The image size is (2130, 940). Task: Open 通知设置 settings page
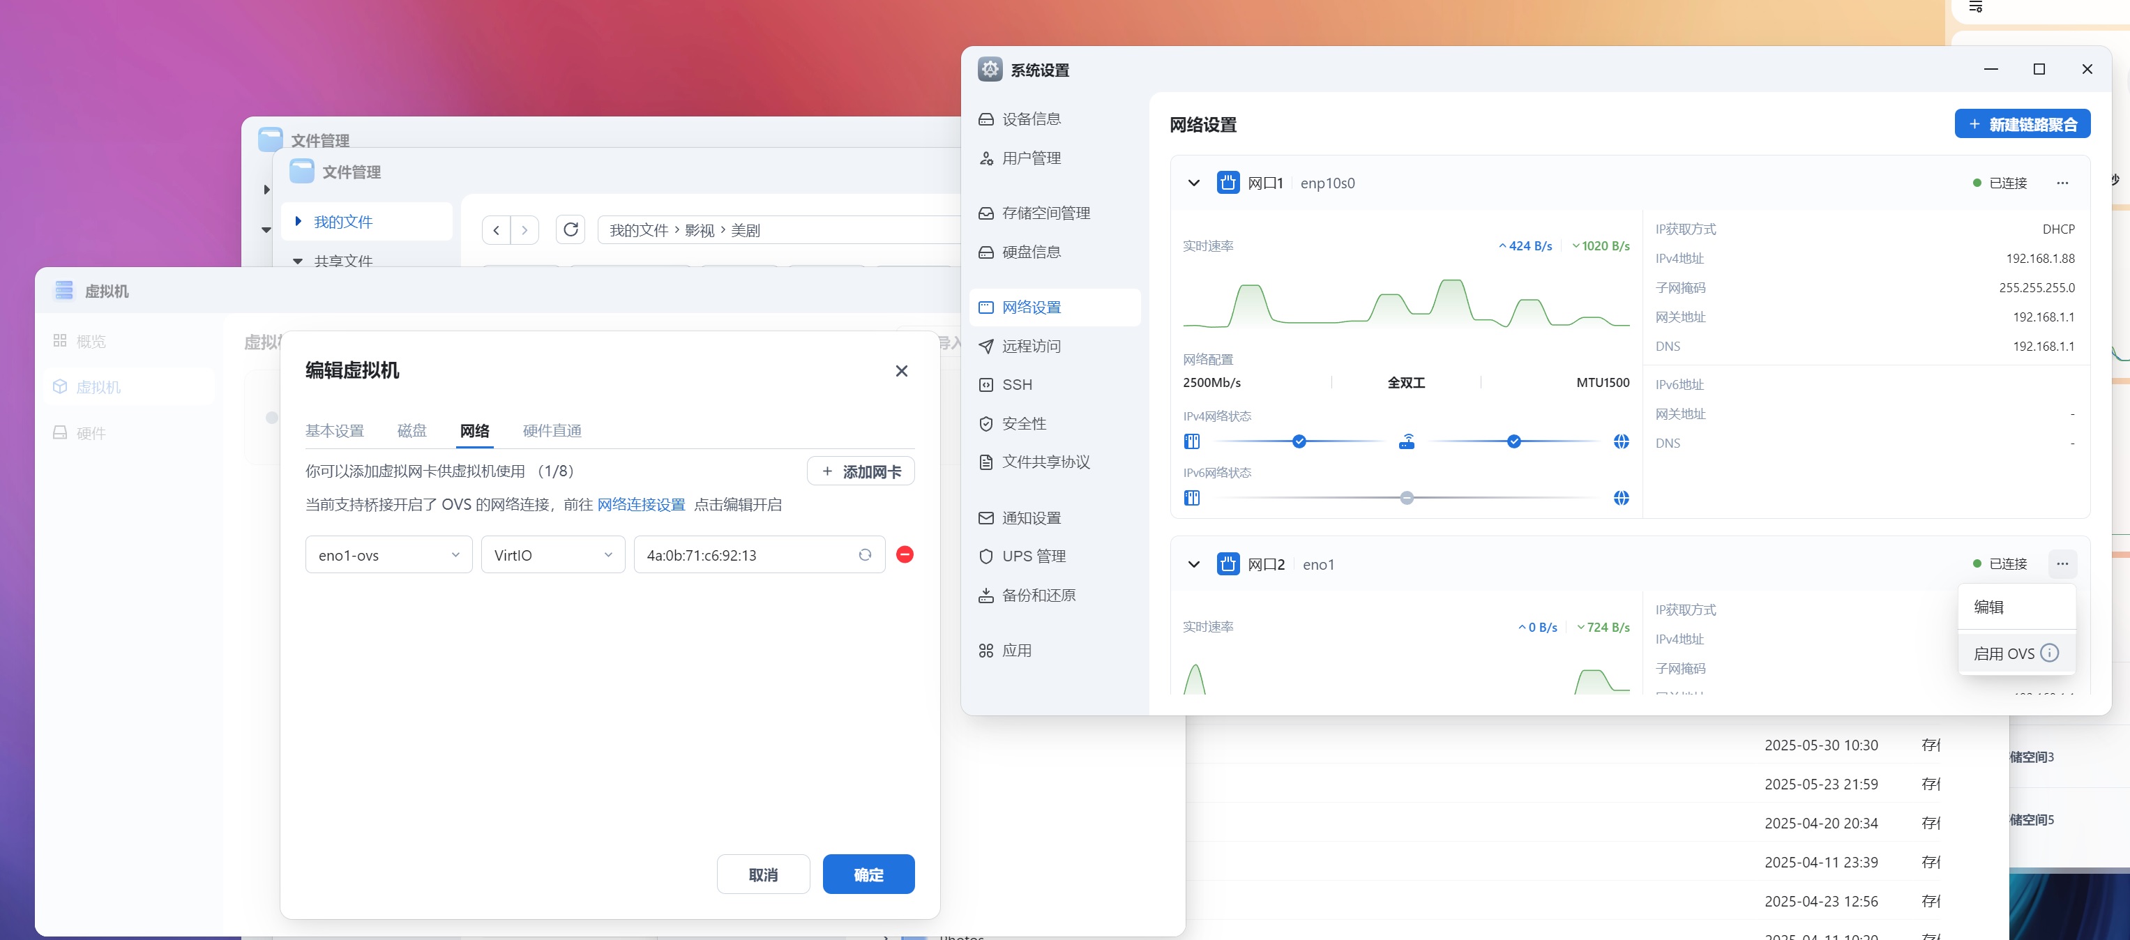pyautogui.click(x=1030, y=517)
